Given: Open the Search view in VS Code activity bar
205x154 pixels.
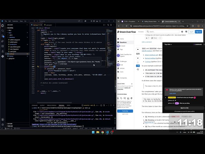Looking at the screenshot, I should pyautogui.click(x=3, y=31).
